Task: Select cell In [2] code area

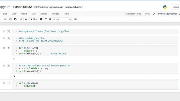Action: [95, 40]
